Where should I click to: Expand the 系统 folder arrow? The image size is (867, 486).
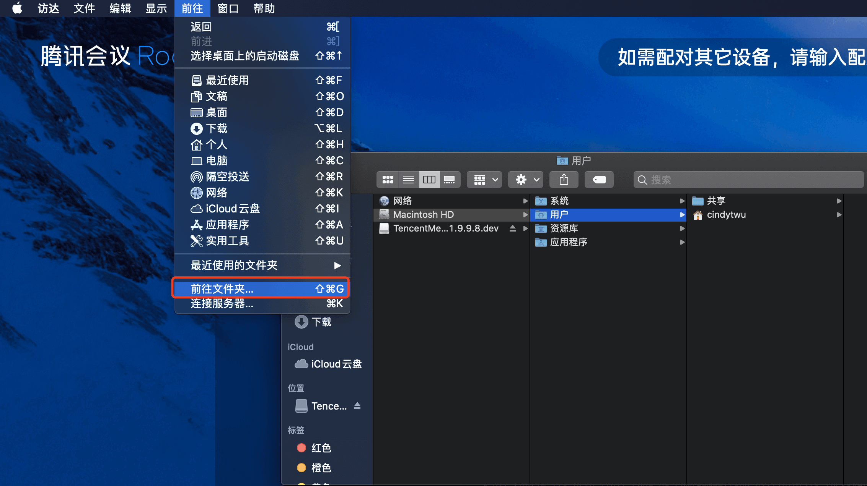(x=682, y=201)
